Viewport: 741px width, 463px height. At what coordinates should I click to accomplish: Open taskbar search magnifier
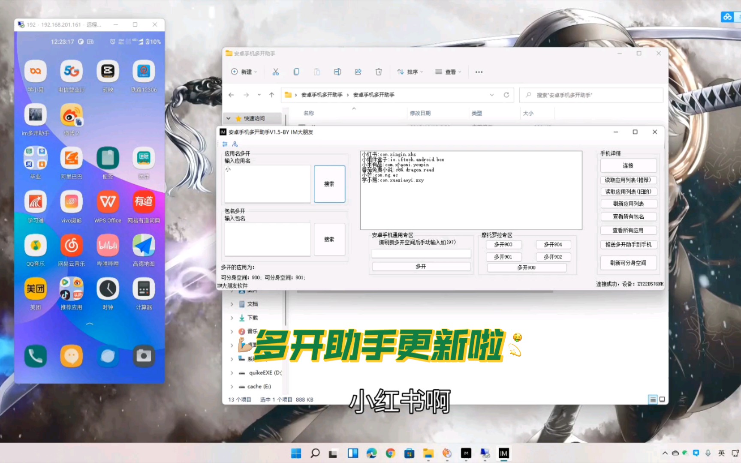315,453
